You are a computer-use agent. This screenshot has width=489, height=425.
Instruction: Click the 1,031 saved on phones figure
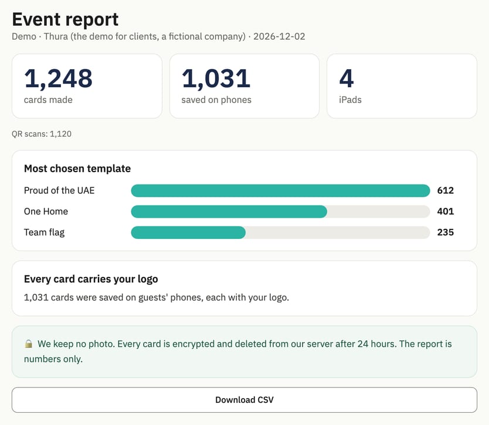pyautogui.click(x=216, y=78)
